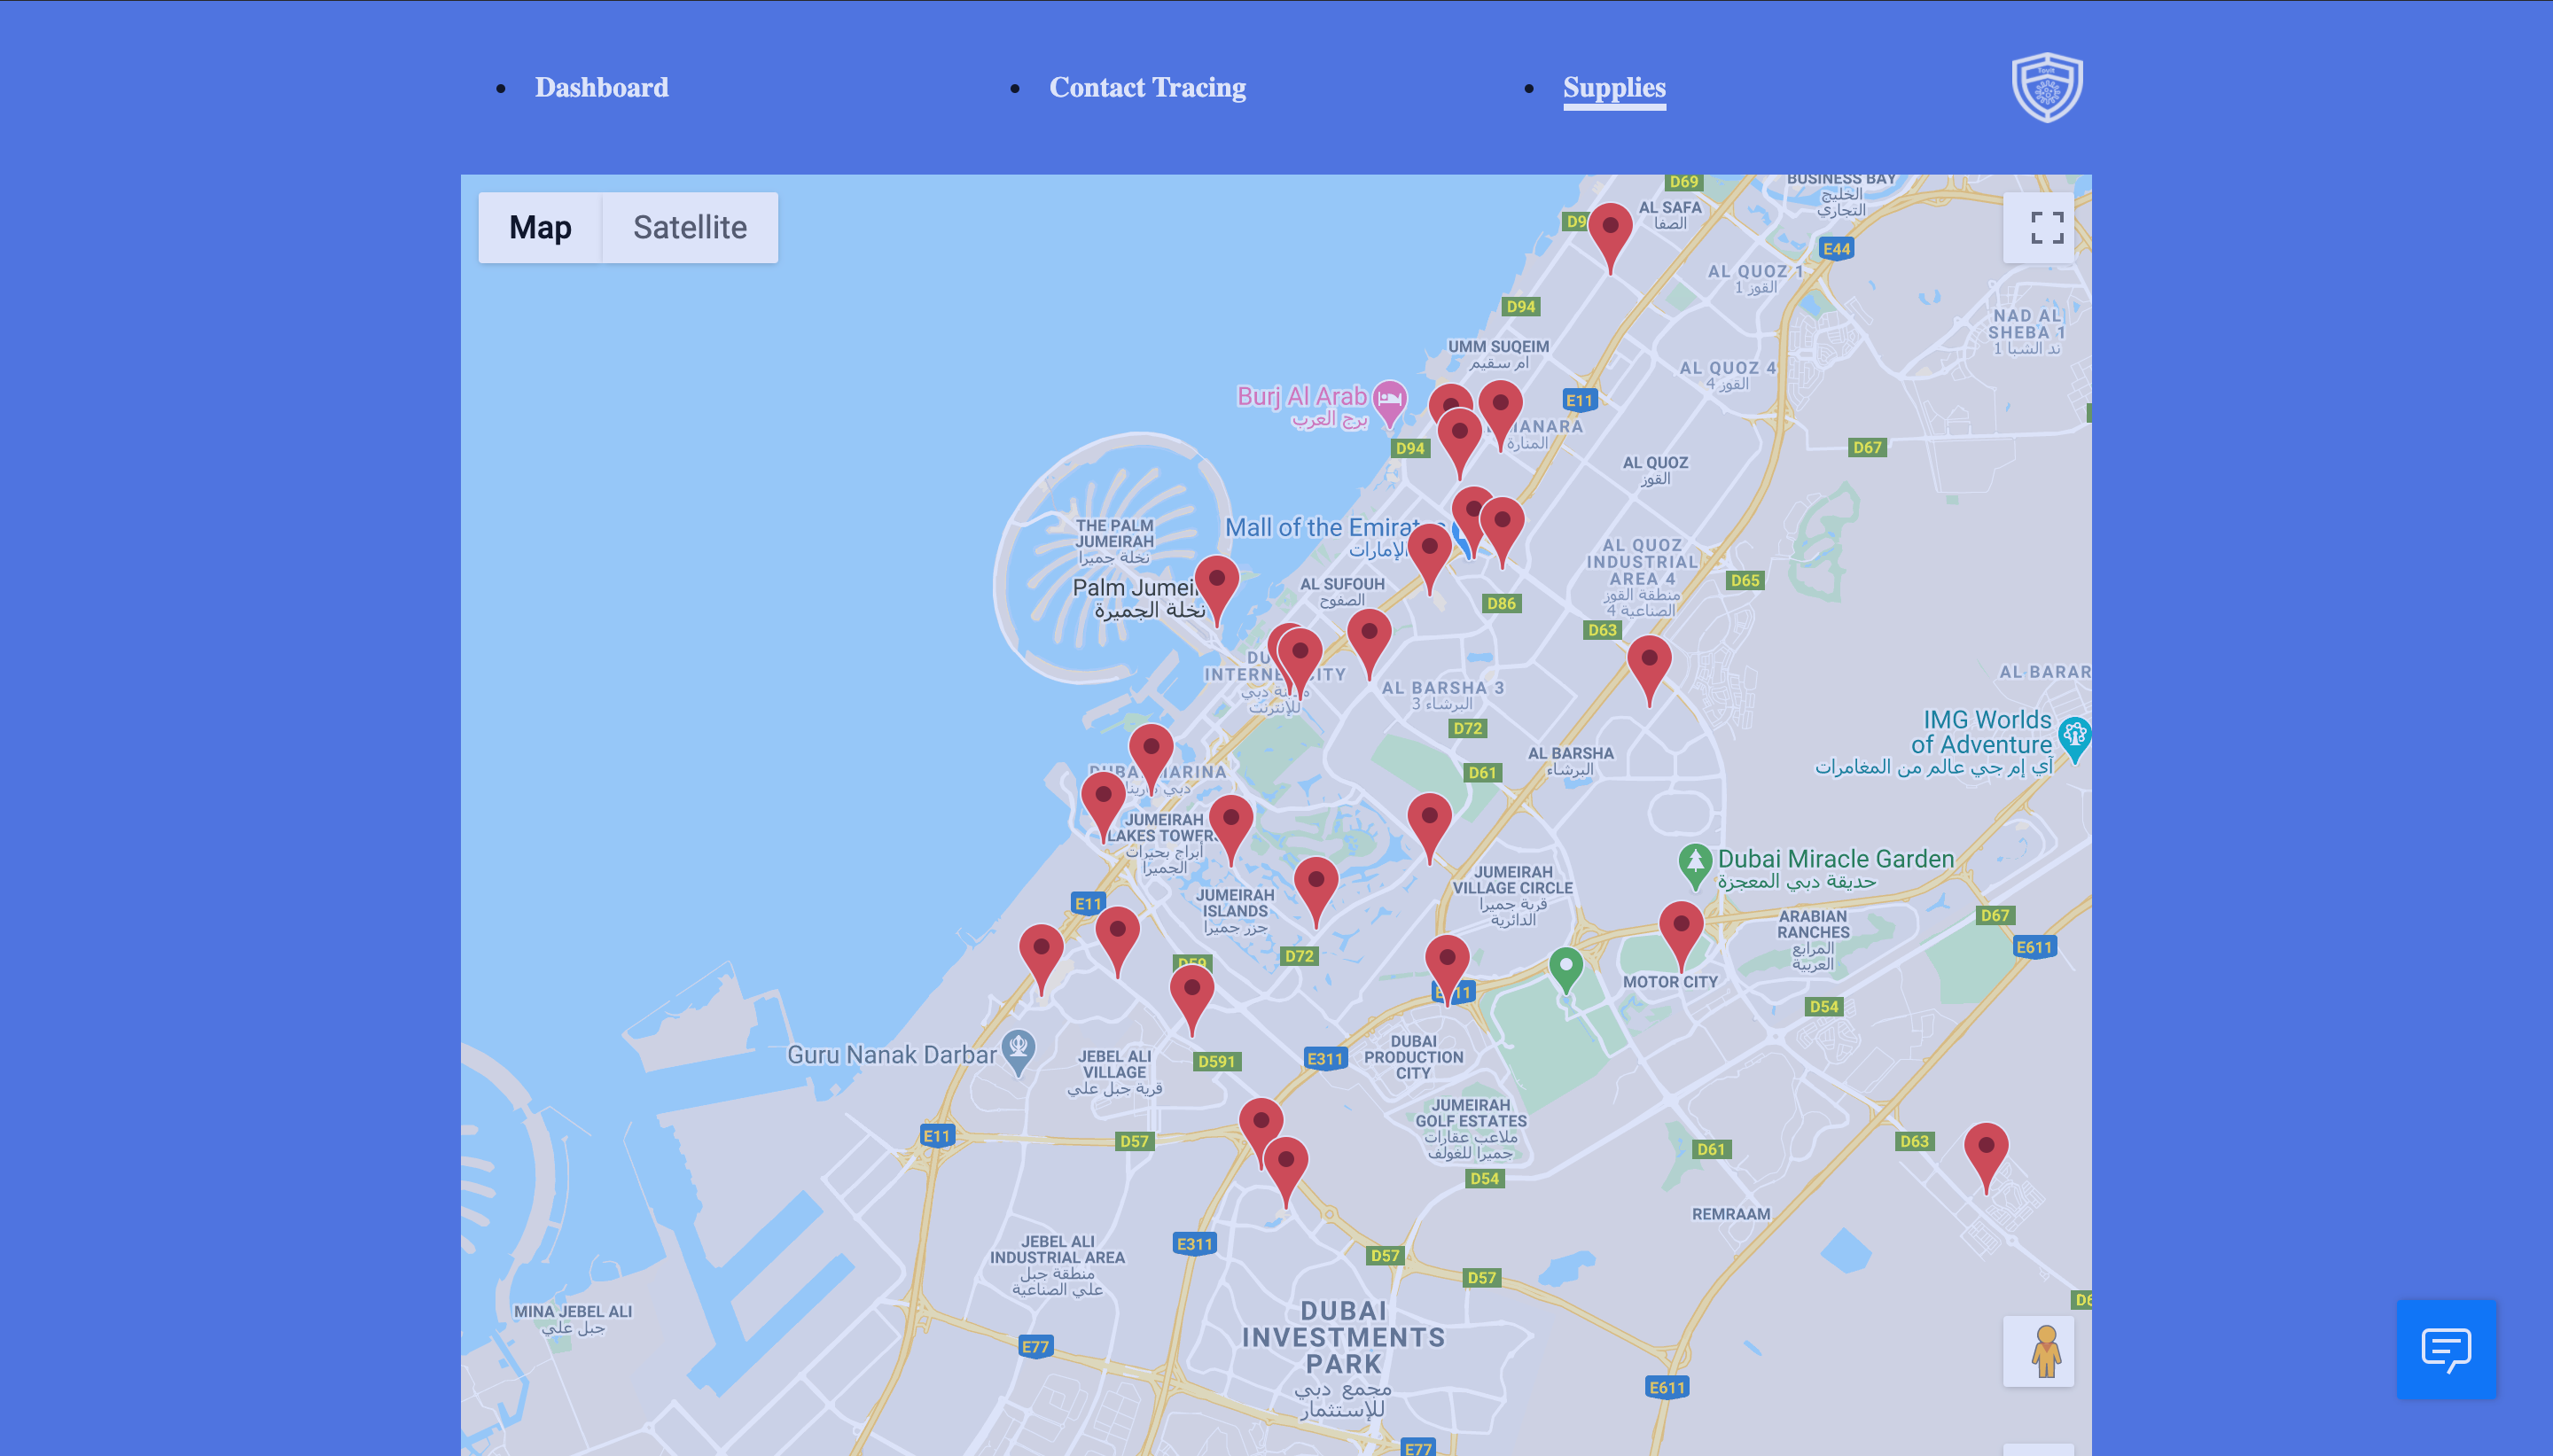Open the chat widget button
The width and height of the screenshot is (2553, 1456).
click(x=2446, y=1349)
